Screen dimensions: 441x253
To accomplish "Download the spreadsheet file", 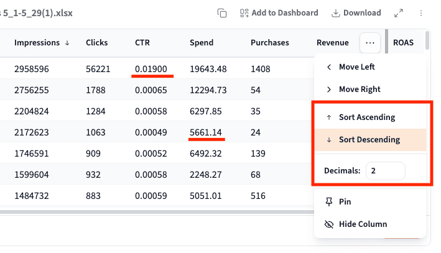I will click(356, 13).
